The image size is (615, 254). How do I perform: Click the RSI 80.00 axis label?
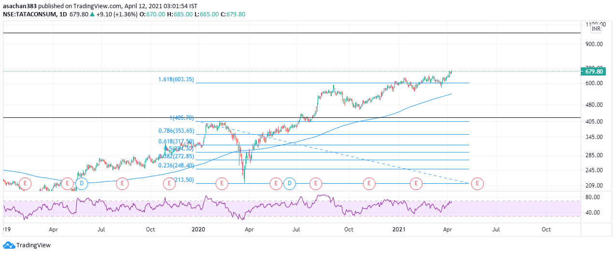pyautogui.click(x=593, y=197)
